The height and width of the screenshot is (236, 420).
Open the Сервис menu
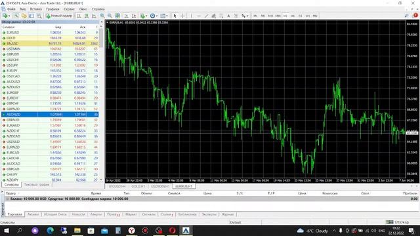[x=69, y=9]
